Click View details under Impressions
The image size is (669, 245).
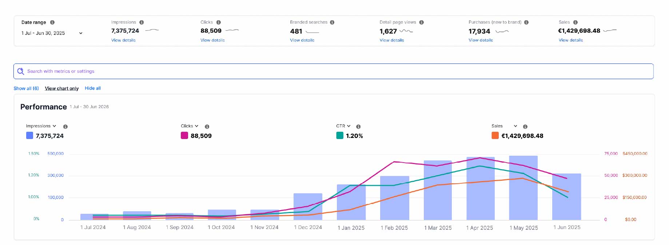pyautogui.click(x=123, y=40)
